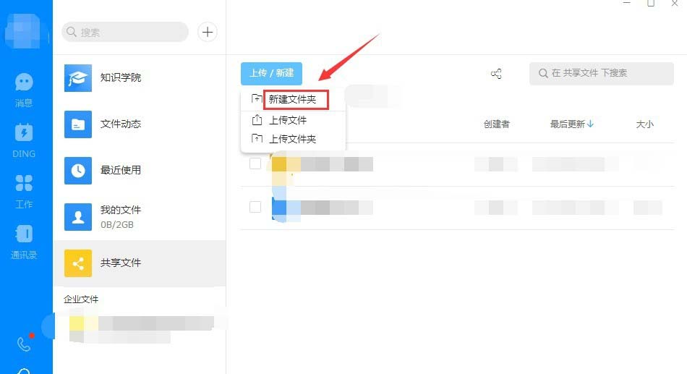Open 最近使用 in the left panel
687x374 pixels.
click(x=120, y=170)
